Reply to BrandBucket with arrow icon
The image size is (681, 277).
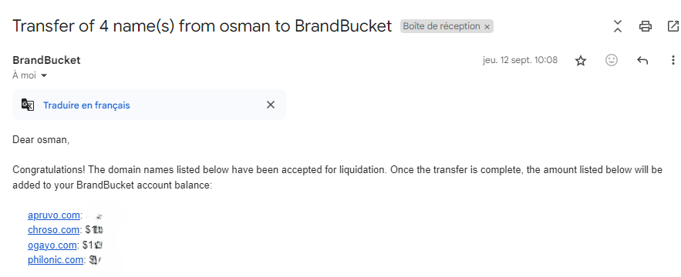642,60
